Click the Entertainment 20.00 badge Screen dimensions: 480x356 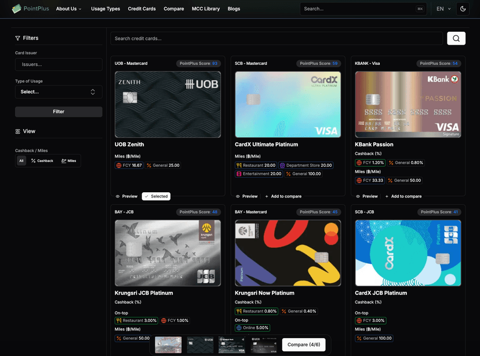[259, 174]
